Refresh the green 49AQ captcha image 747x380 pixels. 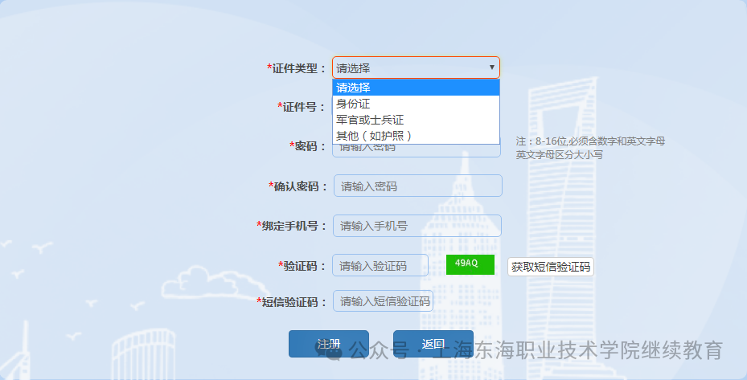coord(470,264)
